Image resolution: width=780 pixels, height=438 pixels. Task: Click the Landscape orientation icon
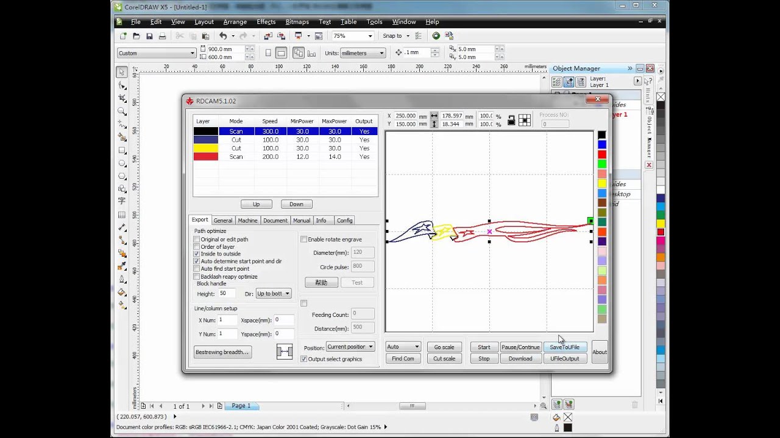(x=281, y=53)
